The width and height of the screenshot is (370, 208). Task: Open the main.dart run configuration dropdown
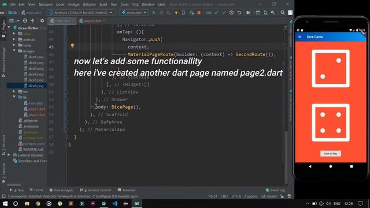point(134,13)
